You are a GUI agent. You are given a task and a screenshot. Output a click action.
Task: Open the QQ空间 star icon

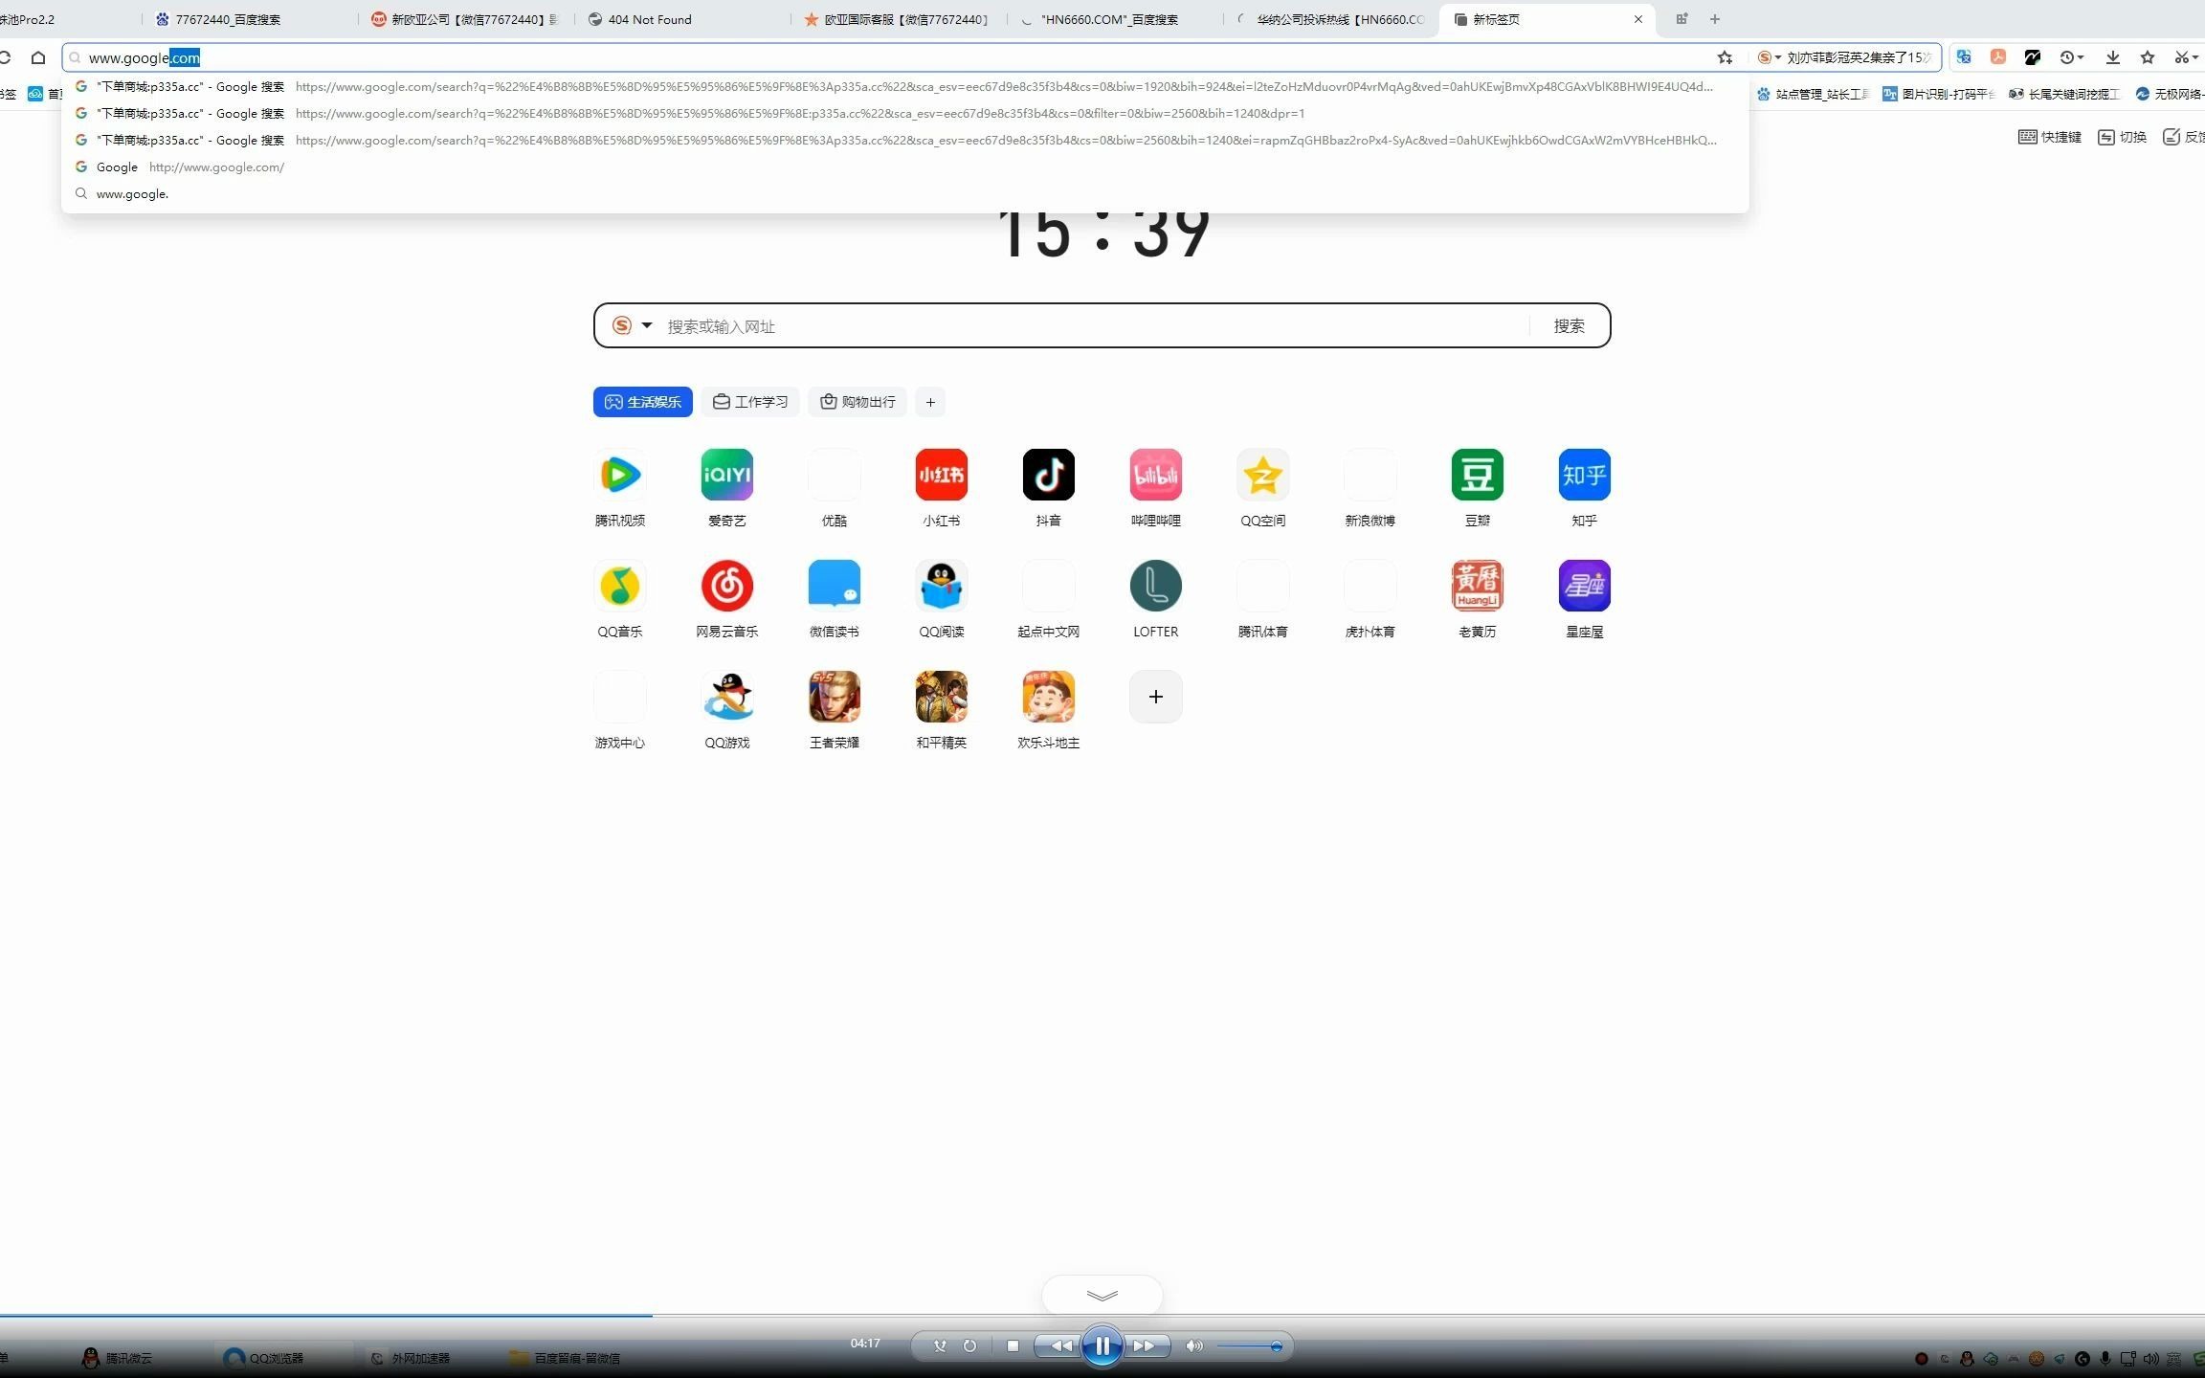click(1263, 475)
